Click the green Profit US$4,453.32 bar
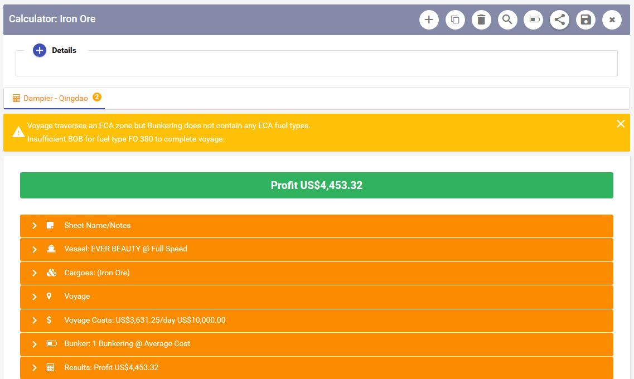Image resolution: width=634 pixels, height=379 pixels. [316, 186]
